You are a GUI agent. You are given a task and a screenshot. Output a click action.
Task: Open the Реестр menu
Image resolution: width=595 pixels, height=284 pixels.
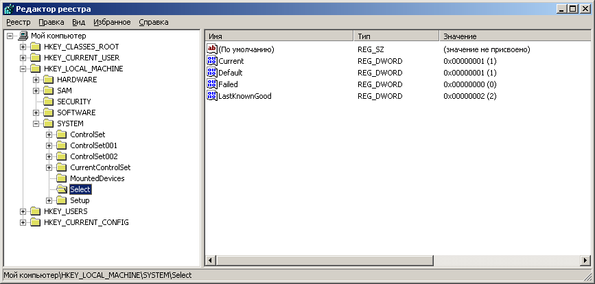coord(19,23)
